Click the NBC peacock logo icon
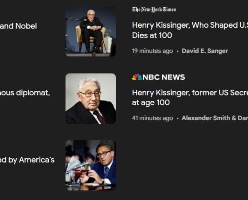The image size is (248, 200). [137, 77]
